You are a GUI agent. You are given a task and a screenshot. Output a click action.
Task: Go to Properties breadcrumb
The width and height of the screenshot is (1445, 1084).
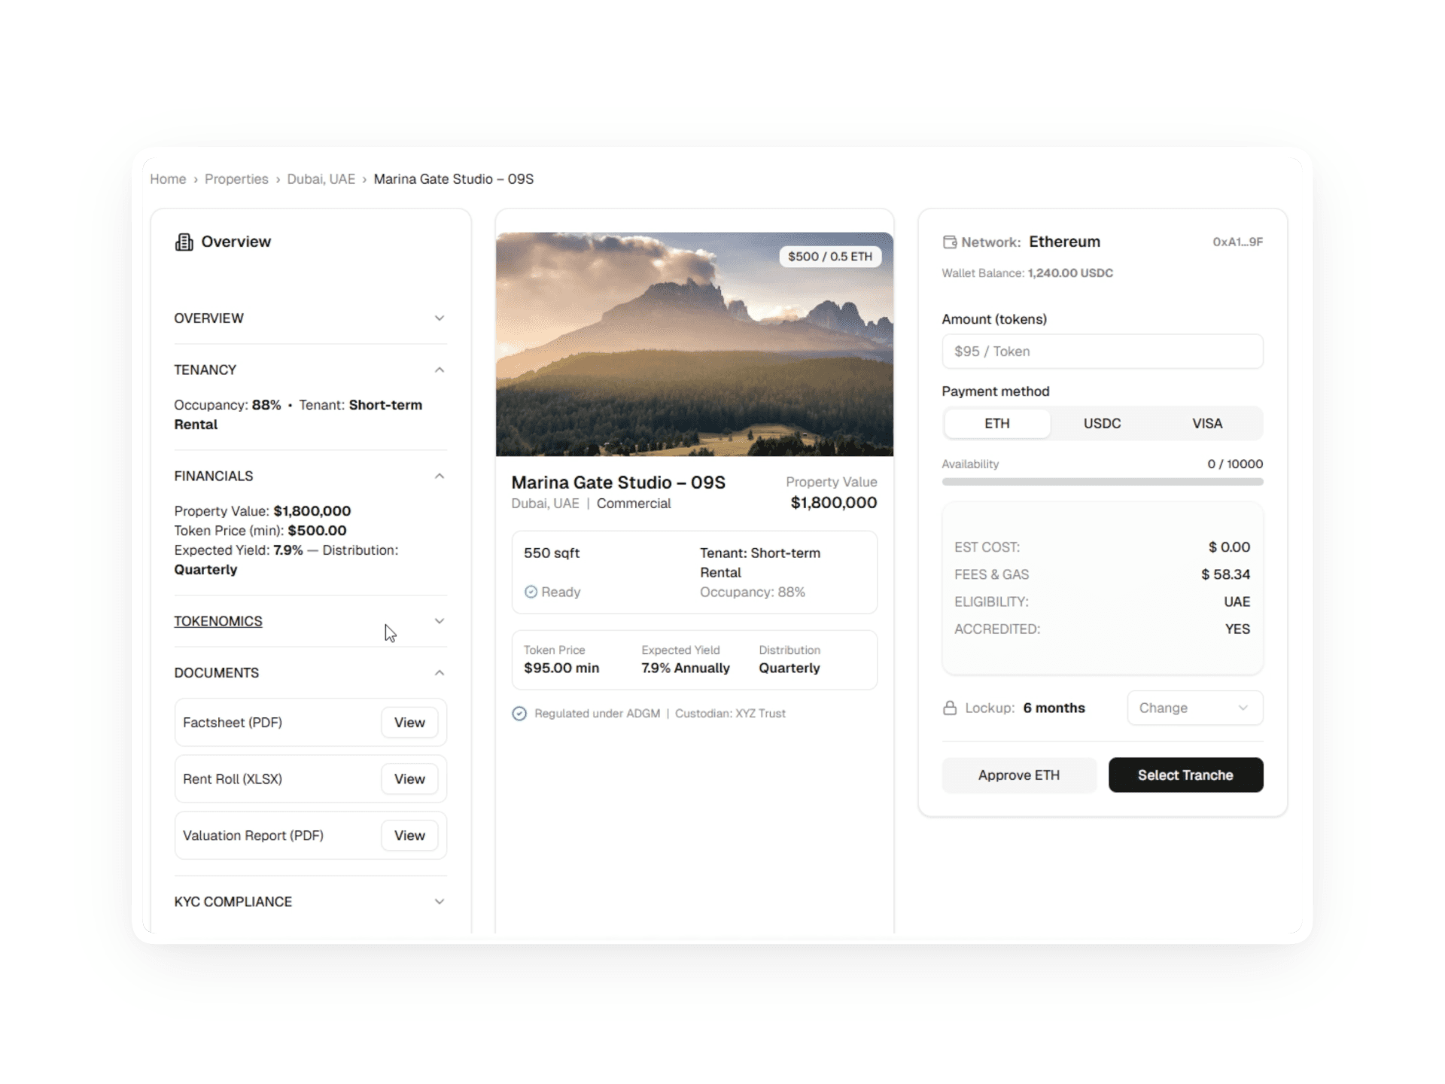click(x=236, y=179)
